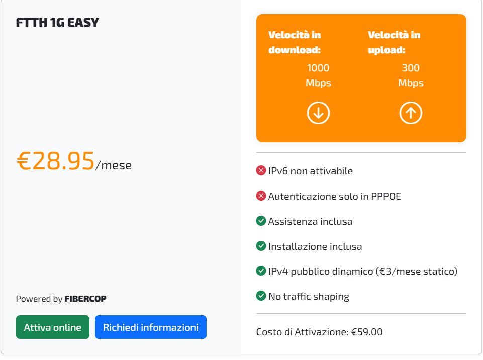Viewport: 483px width, 360px height.
Task: Click the Costo di Attivazione €59.00 text
Action: coord(319,332)
